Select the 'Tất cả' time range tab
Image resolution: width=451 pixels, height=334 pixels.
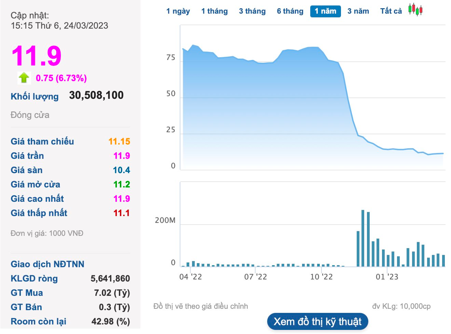pyautogui.click(x=391, y=11)
